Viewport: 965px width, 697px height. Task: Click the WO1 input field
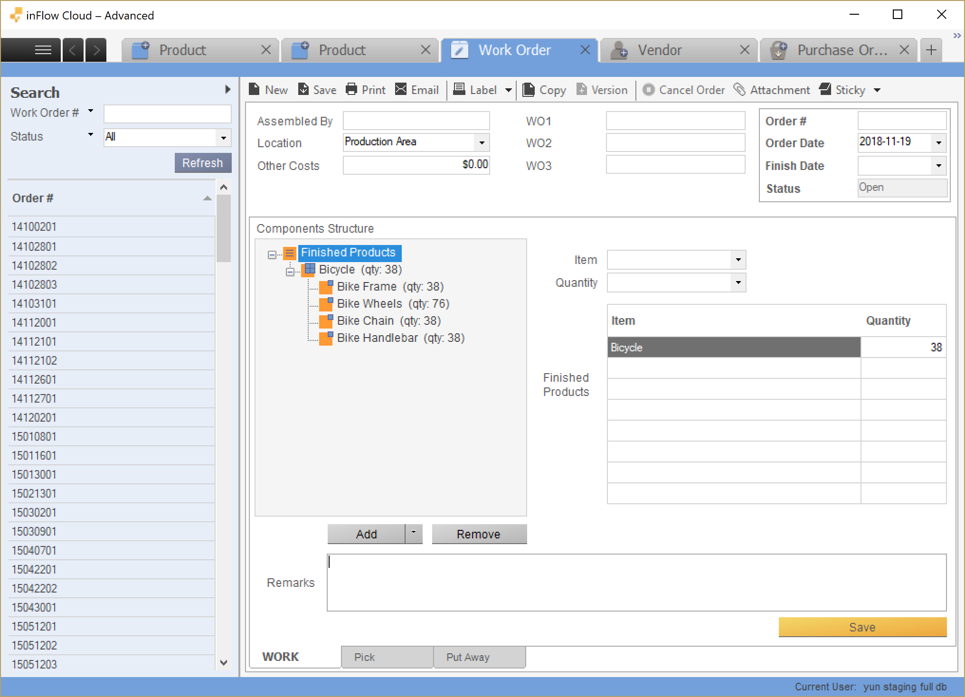(675, 121)
